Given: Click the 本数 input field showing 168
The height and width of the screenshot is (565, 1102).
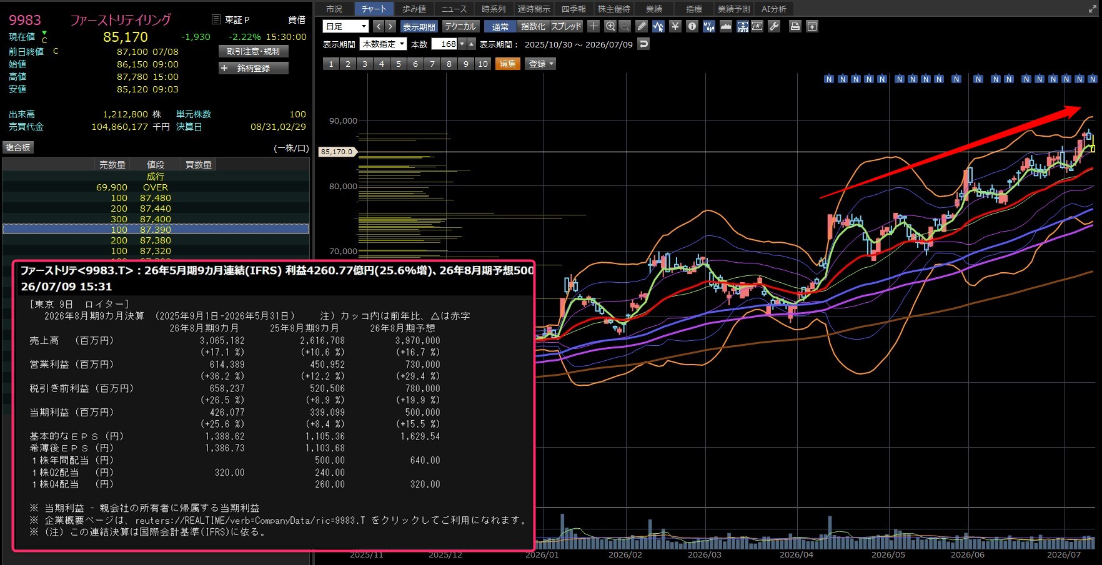Looking at the screenshot, I should tap(444, 44).
